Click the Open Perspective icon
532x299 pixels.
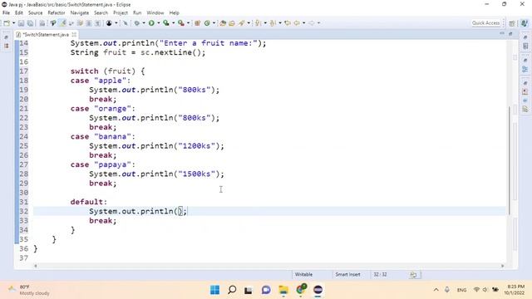coord(512,23)
